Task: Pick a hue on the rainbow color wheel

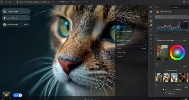Action: point(177,52)
